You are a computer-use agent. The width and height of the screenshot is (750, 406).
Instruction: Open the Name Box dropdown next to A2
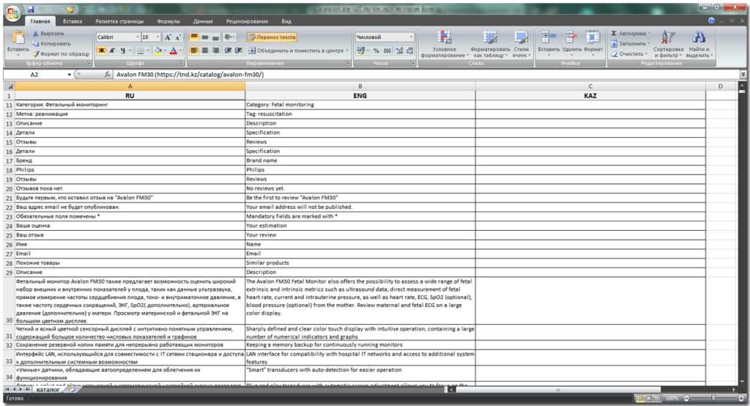(x=70, y=75)
